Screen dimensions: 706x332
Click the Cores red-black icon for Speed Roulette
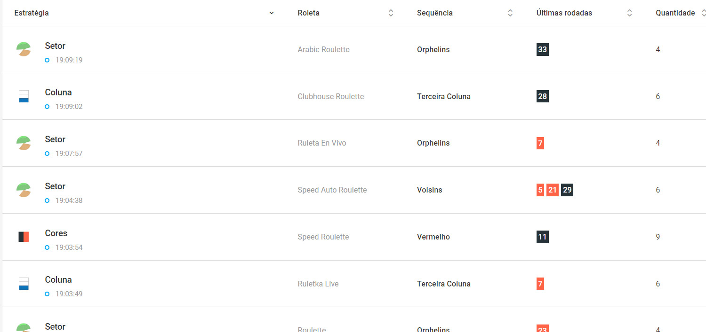tap(24, 237)
